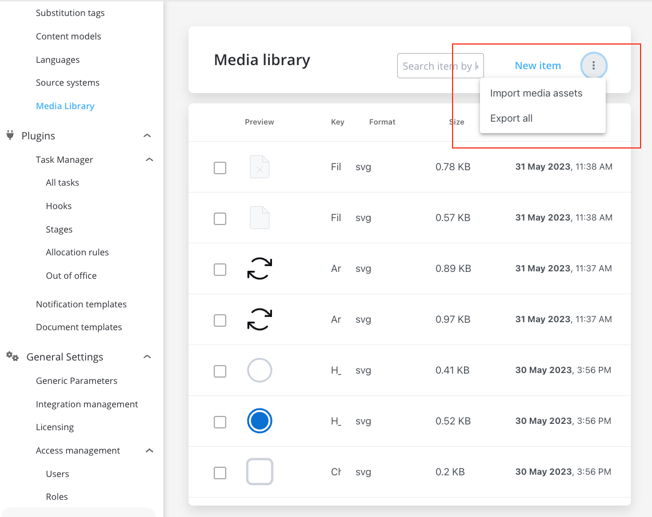Open rounded square preview of 0.2 KB item
652x517 pixels.
259,472
